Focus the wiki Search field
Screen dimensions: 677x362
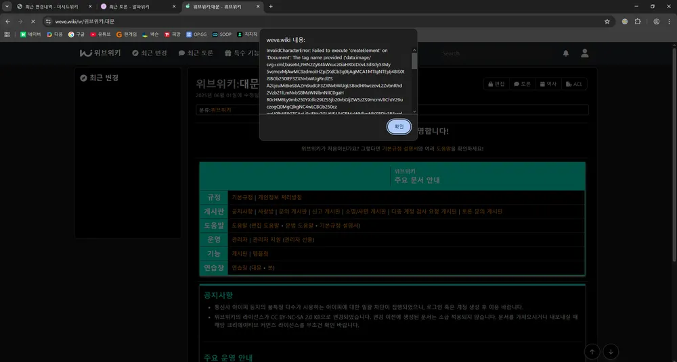496,53
